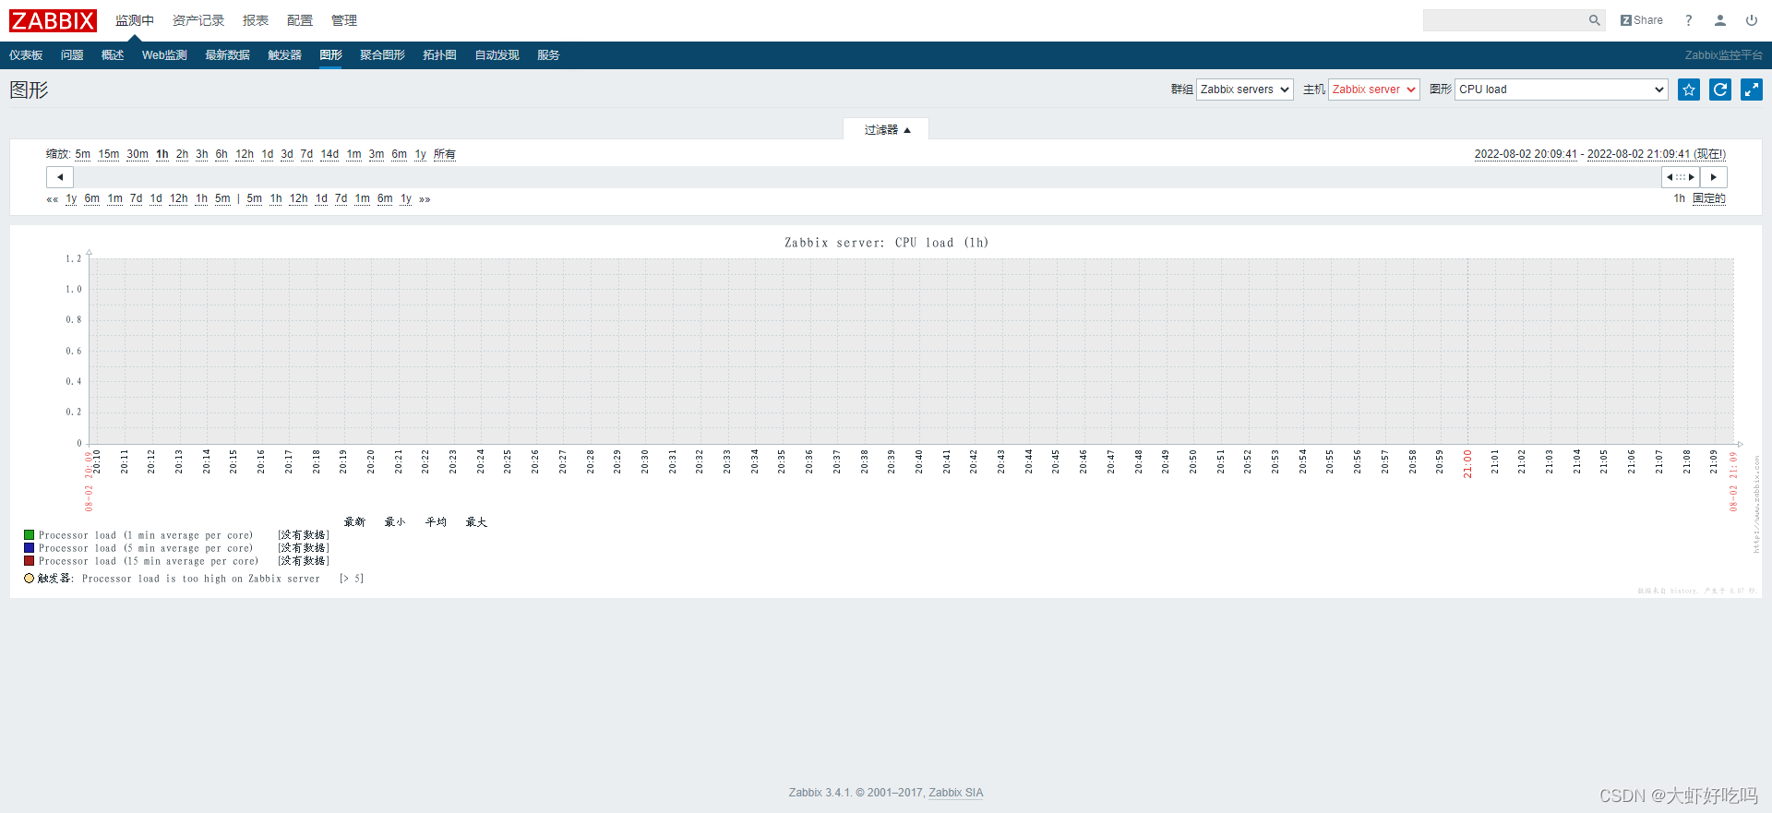Go to 自动发现 submenu
The height and width of the screenshot is (813, 1772).
pos(497,55)
